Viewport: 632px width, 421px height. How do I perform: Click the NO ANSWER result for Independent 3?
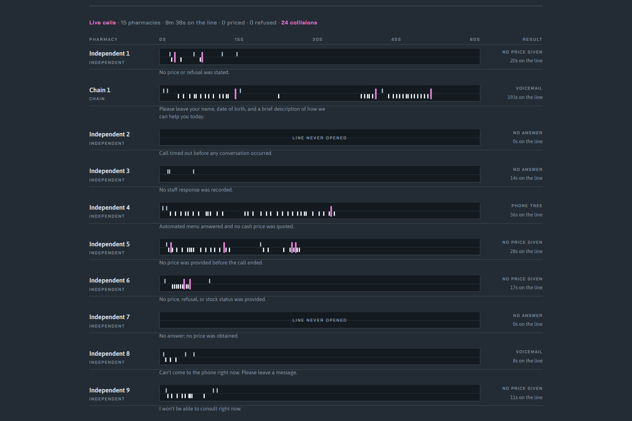click(528, 170)
